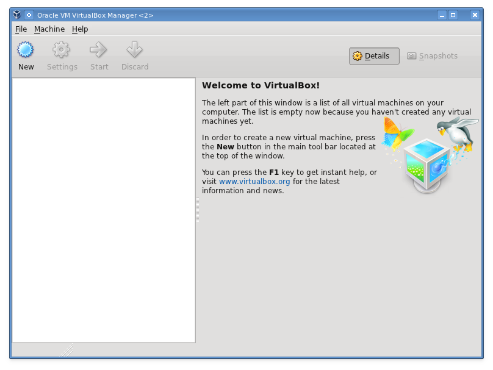Image resolution: width=493 pixels, height=370 pixels.
Task: Click the window title Oracle VM VirtualBox Manager
Action: pos(95,15)
